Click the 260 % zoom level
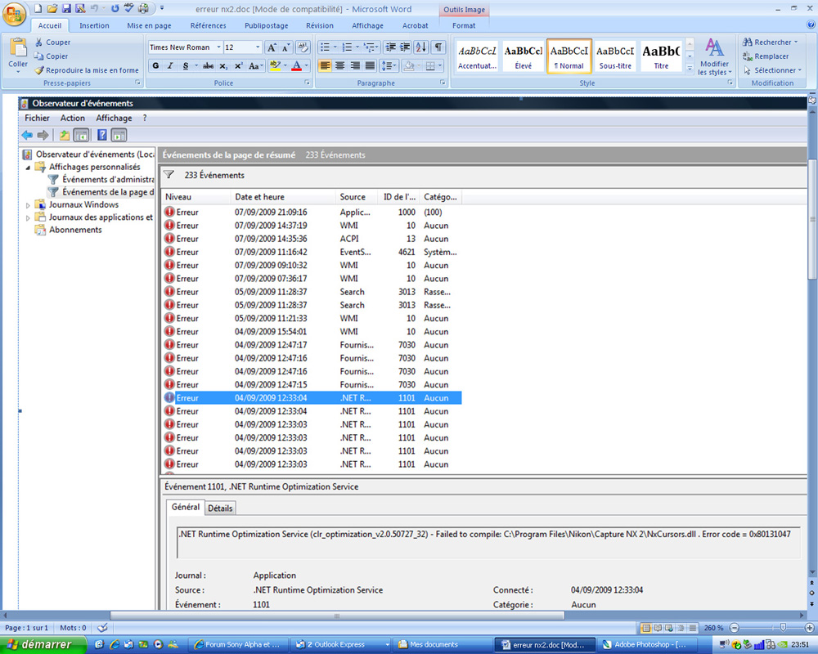818x654 pixels. 713,628
